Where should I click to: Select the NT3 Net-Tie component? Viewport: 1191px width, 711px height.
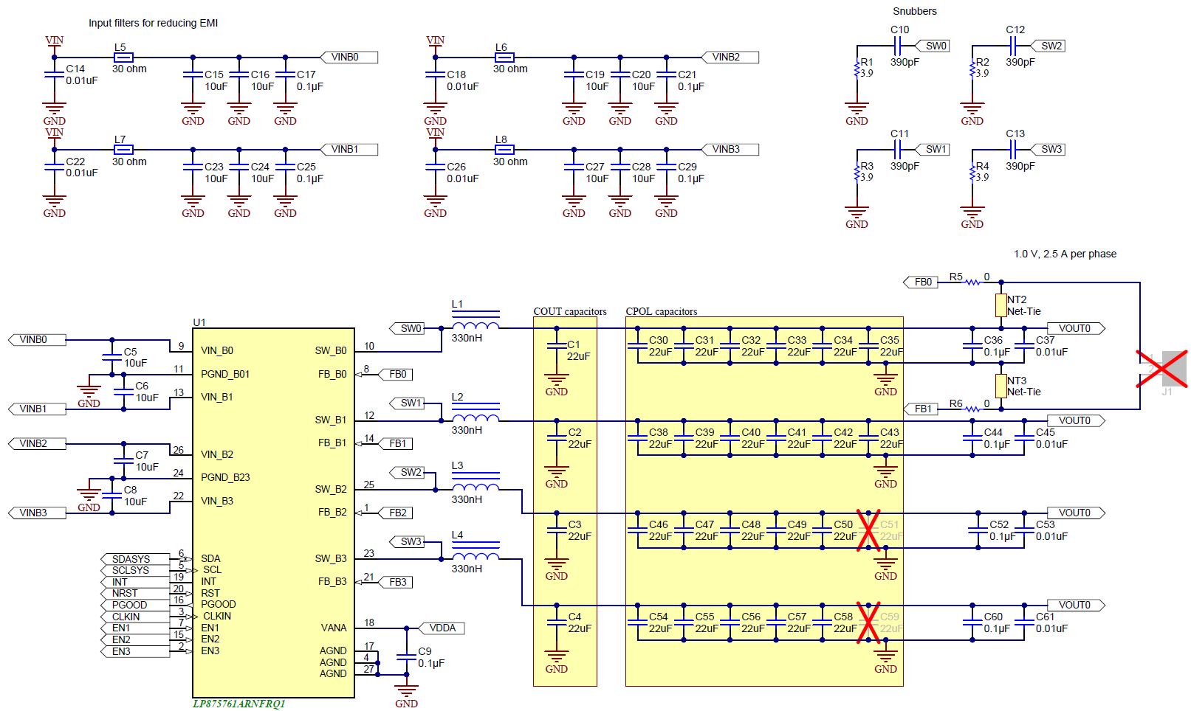(1001, 386)
